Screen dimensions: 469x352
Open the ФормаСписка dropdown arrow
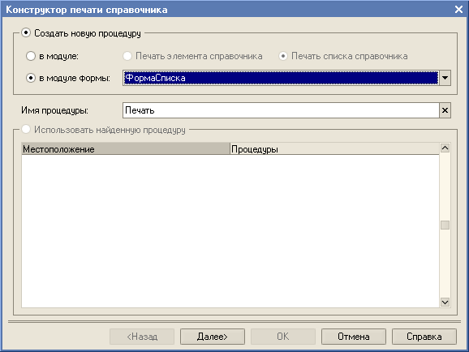pyautogui.click(x=445, y=78)
